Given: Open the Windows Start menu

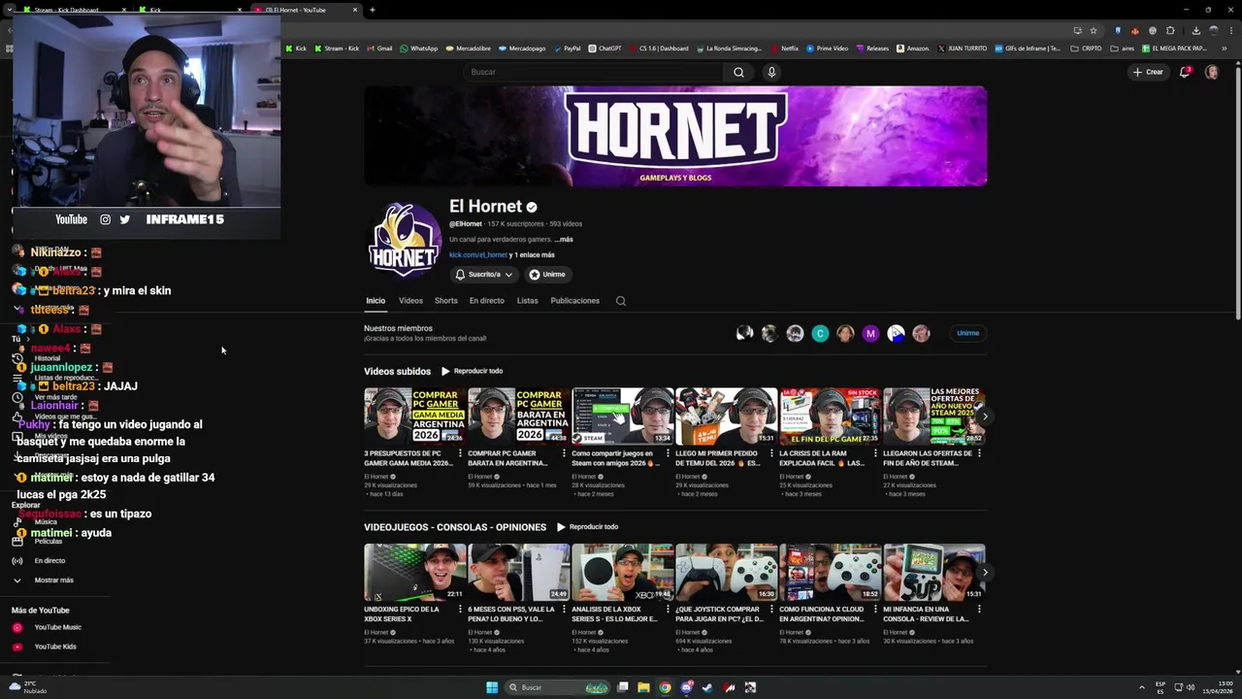Looking at the screenshot, I should (x=492, y=687).
